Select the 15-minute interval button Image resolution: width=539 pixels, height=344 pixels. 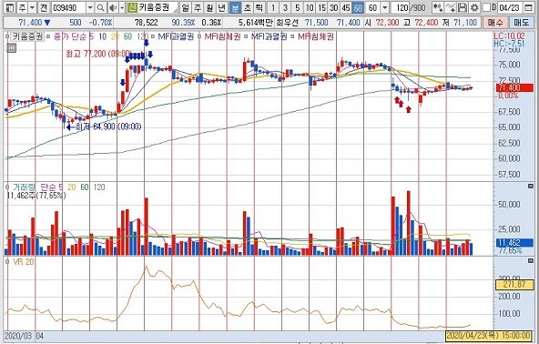pyautogui.click(x=321, y=7)
